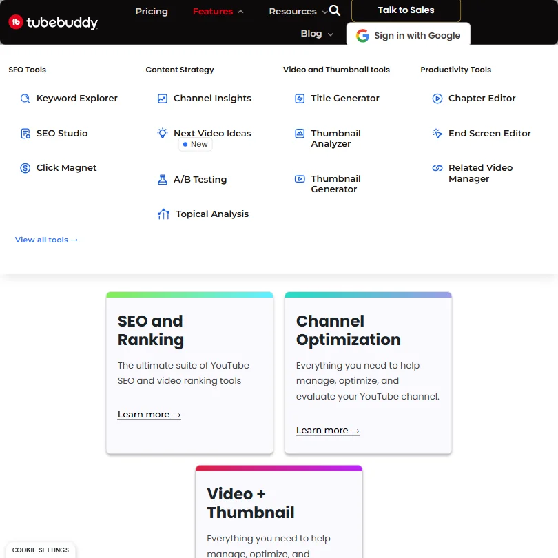Screen dimensions: 558x558
Task: Click the SEO and Ranking card heading
Action: (151, 330)
